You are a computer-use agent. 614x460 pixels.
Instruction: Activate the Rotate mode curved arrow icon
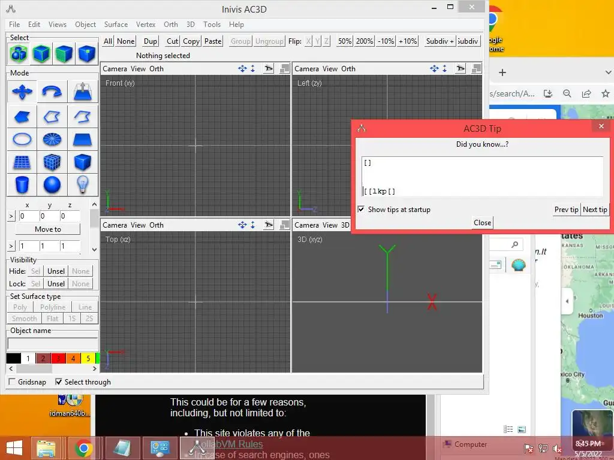pyautogui.click(x=52, y=92)
